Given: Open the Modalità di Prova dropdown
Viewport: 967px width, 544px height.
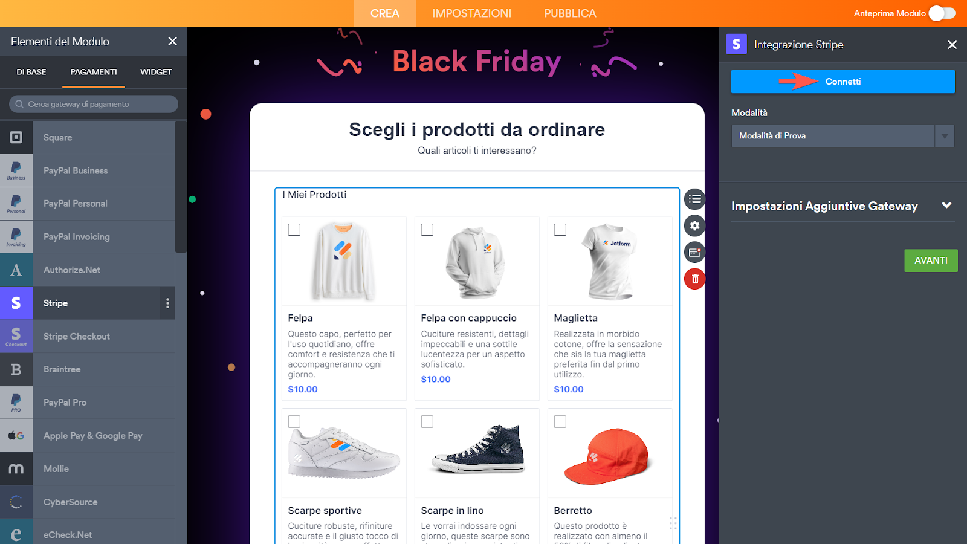Looking at the screenshot, I should click(x=842, y=136).
